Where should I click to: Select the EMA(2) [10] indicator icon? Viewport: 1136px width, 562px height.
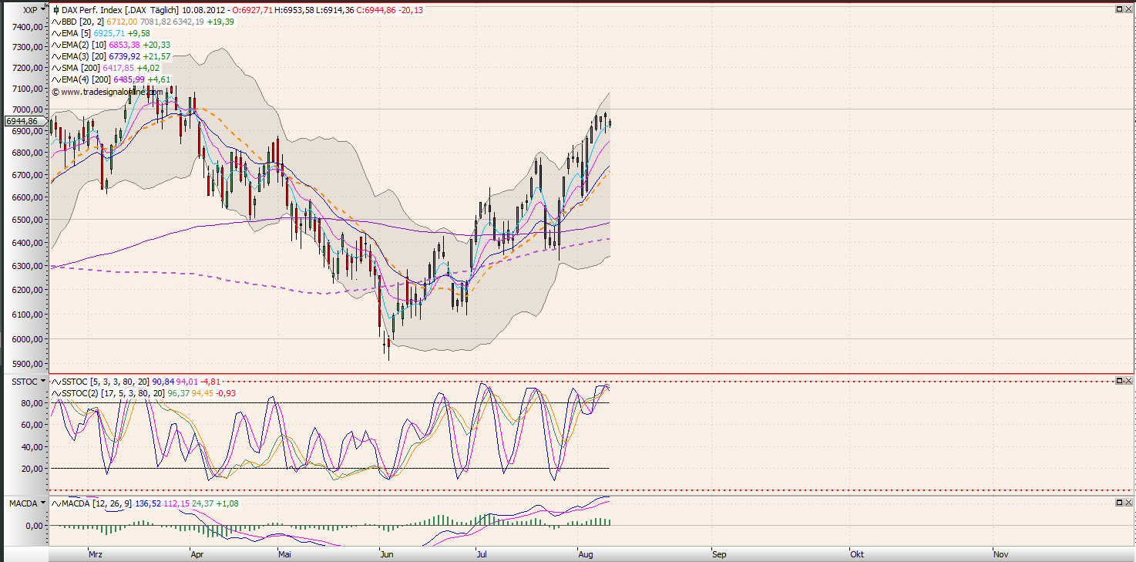click(55, 45)
